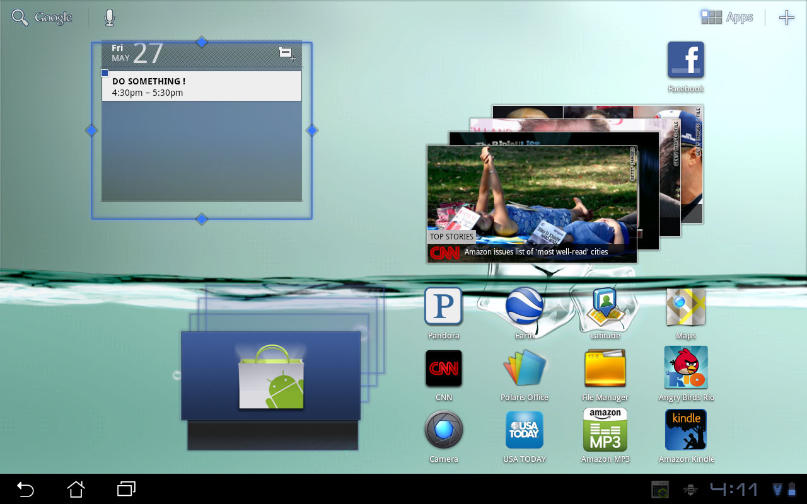Screen dimensions: 807x504
Task: Open the CNN app icon
Action: click(443, 369)
